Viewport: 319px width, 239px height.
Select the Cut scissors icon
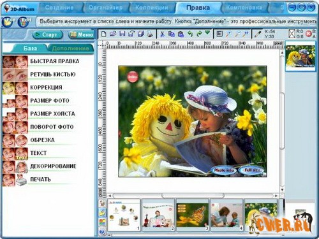[162, 34]
